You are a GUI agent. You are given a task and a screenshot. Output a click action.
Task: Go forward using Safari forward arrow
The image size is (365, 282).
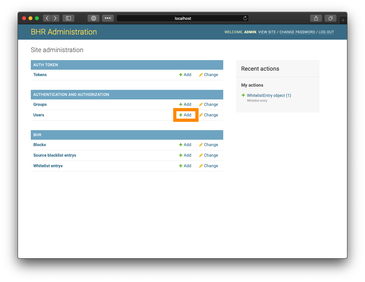[x=55, y=18]
